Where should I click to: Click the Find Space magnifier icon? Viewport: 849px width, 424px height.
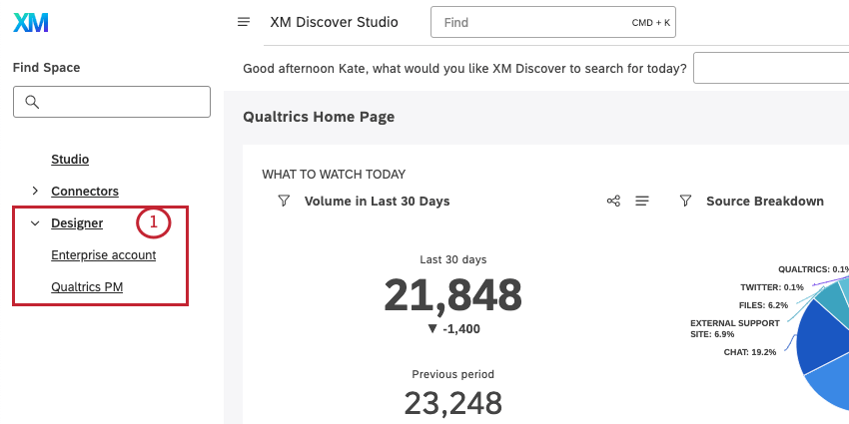coord(32,102)
